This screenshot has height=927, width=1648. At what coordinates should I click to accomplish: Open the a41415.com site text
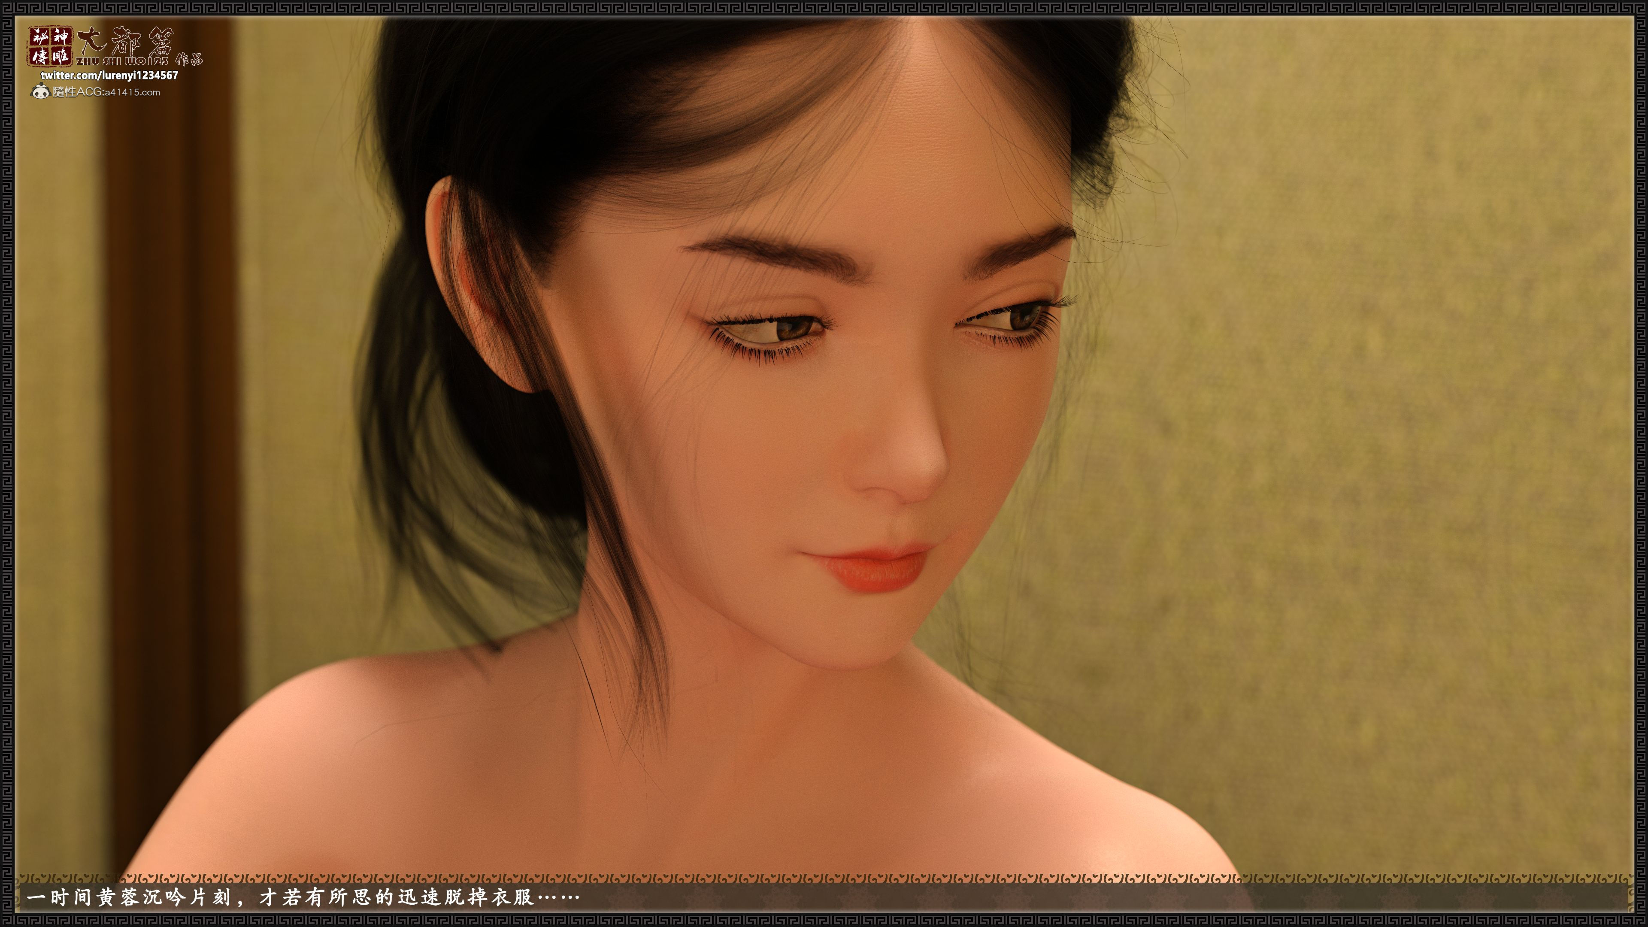(132, 92)
